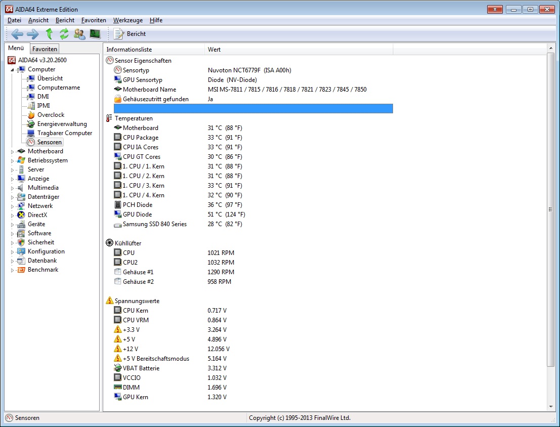Click the VBAT Batterie icon
The image size is (560, 427).
(x=117, y=368)
